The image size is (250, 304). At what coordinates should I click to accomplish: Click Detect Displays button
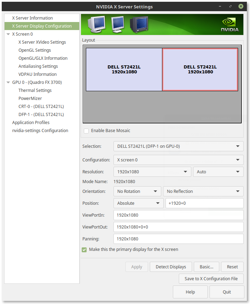tap(171, 267)
